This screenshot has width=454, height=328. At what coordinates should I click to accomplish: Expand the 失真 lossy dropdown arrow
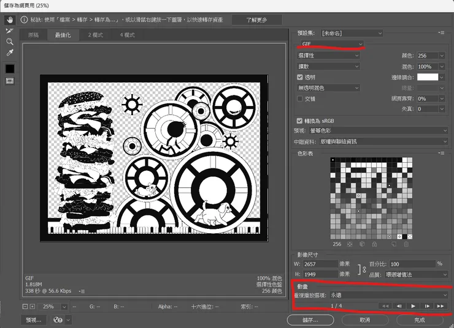coord(442,109)
